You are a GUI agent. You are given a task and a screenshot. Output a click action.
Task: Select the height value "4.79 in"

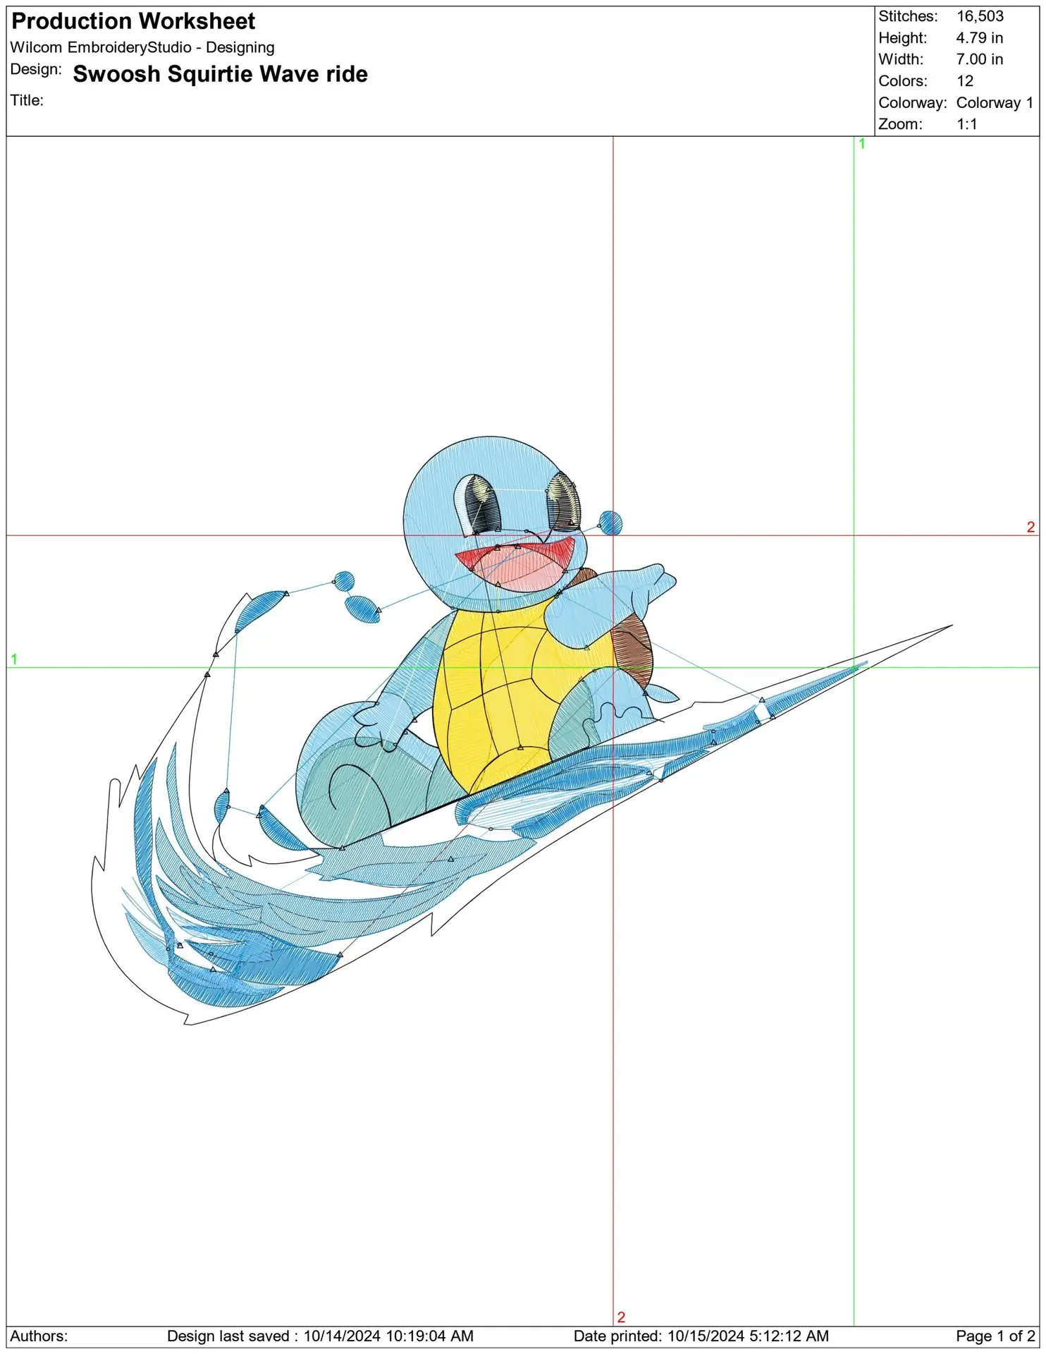point(980,38)
